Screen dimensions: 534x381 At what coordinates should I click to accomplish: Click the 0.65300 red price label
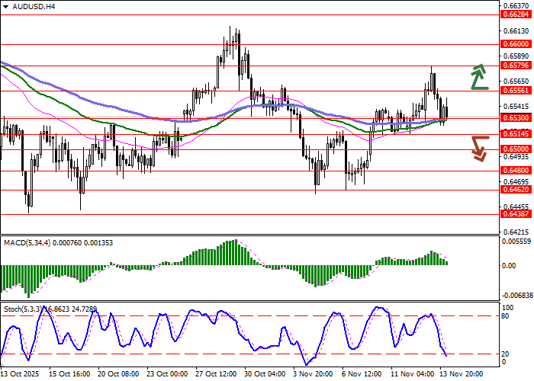point(516,117)
